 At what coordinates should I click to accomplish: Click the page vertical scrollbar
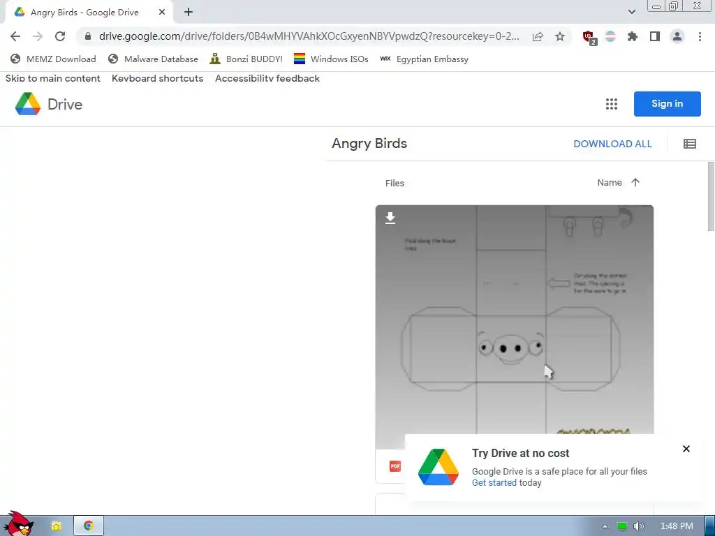tap(711, 196)
